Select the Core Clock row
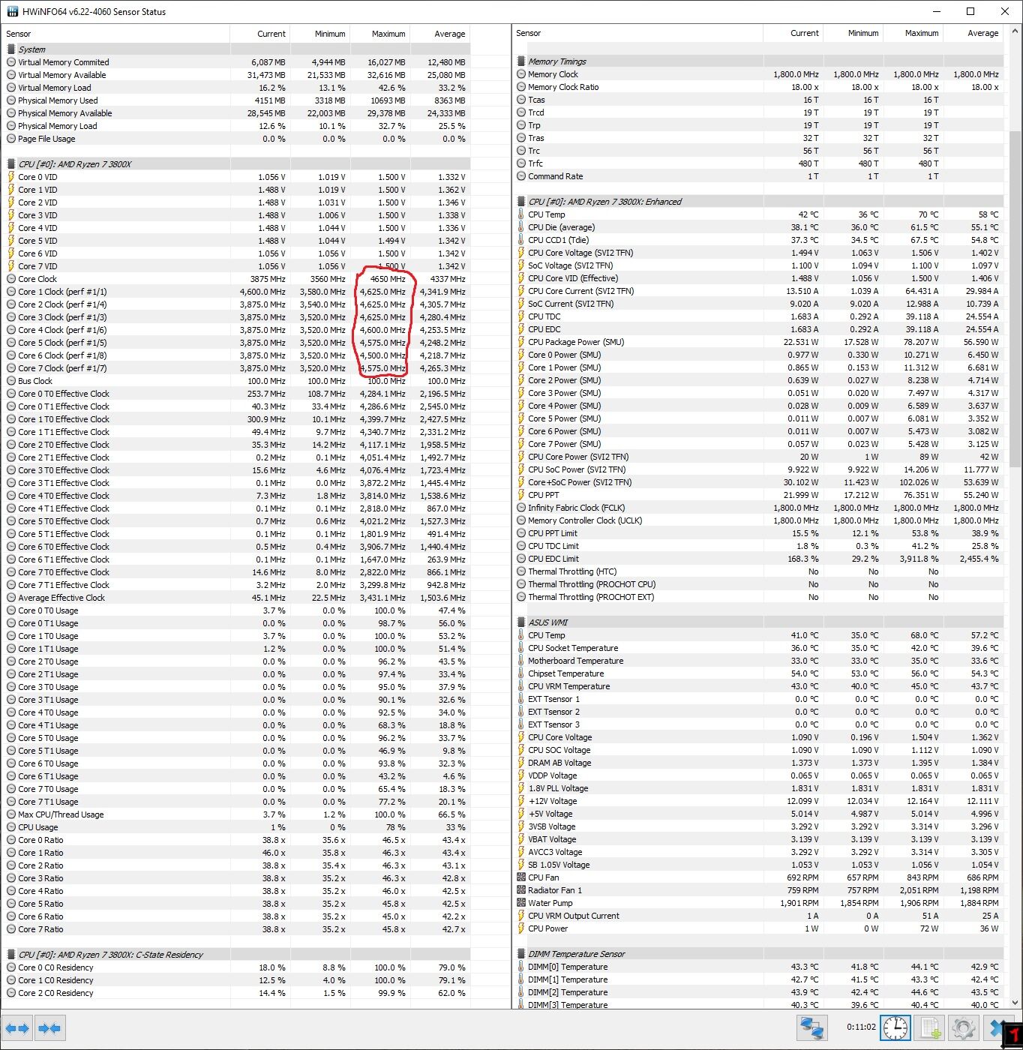This screenshot has height=1050, width=1023. [236, 279]
